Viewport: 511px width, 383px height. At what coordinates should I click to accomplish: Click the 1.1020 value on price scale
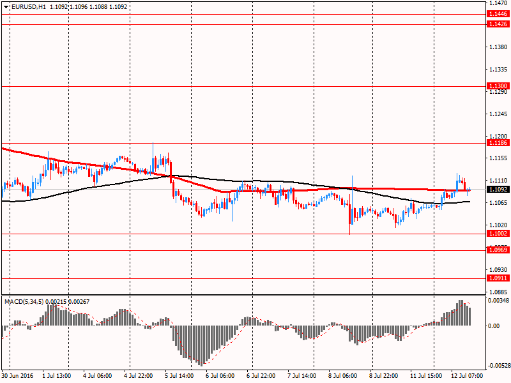pos(498,225)
